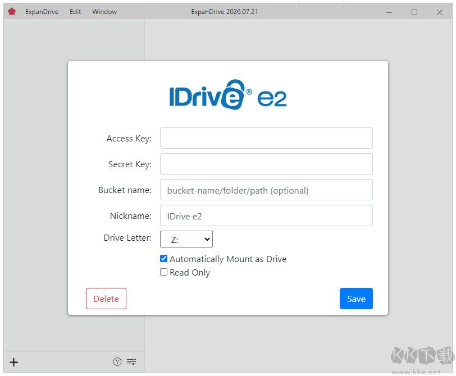This screenshot has height=376, width=456.
Task: Close the ExpanDrive window
Action: pos(440,12)
